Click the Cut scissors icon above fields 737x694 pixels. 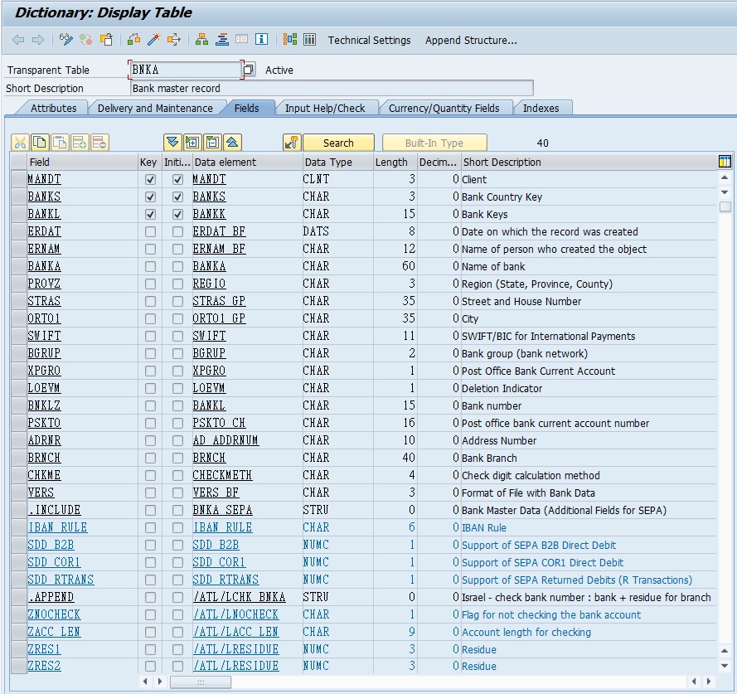(20, 143)
